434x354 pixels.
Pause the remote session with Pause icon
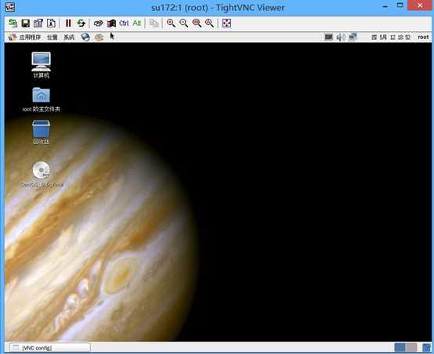point(68,23)
